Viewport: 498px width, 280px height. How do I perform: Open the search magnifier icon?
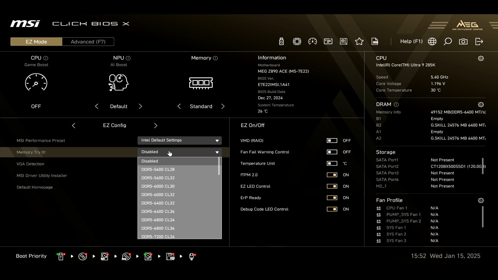tap(448, 41)
